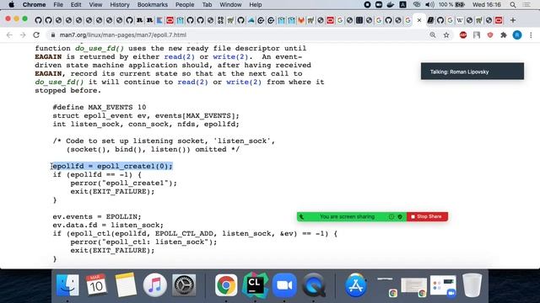Open the Edit menu

click(x=76, y=5)
